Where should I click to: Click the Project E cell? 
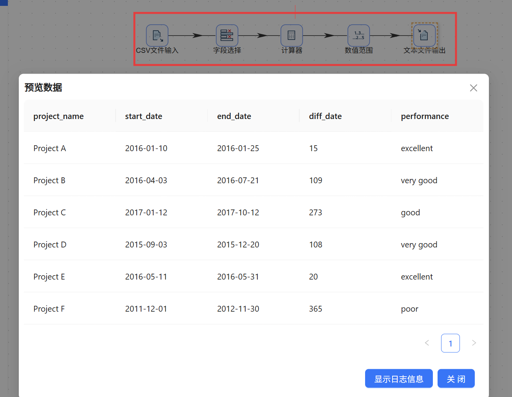click(70, 276)
